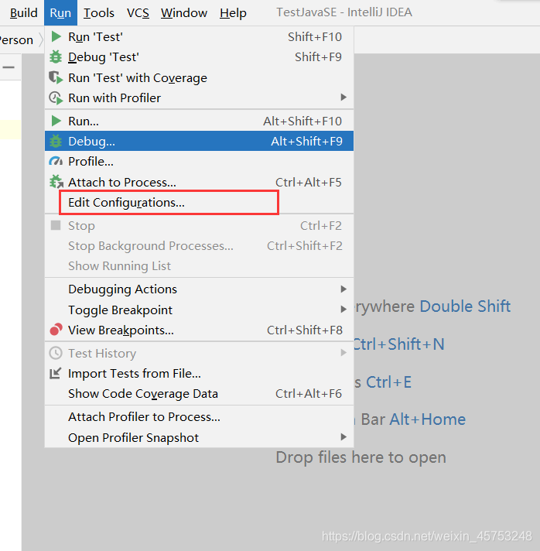Choose Run 'Test' menu entry
The width and height of the screenshot is (540, 551).
click(199, 36)
